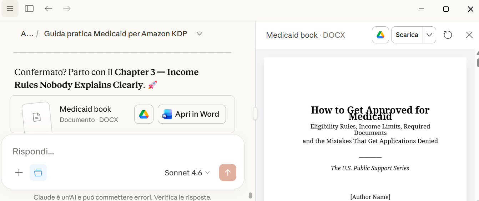The image size is (479, 201).
Task: Send the message with the arrow button
Action: (228, 173)
